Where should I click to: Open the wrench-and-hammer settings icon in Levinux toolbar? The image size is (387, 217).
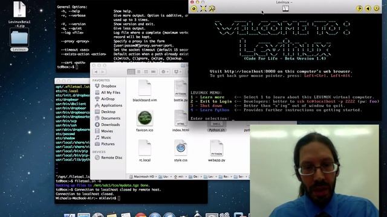tap(212, 8)
